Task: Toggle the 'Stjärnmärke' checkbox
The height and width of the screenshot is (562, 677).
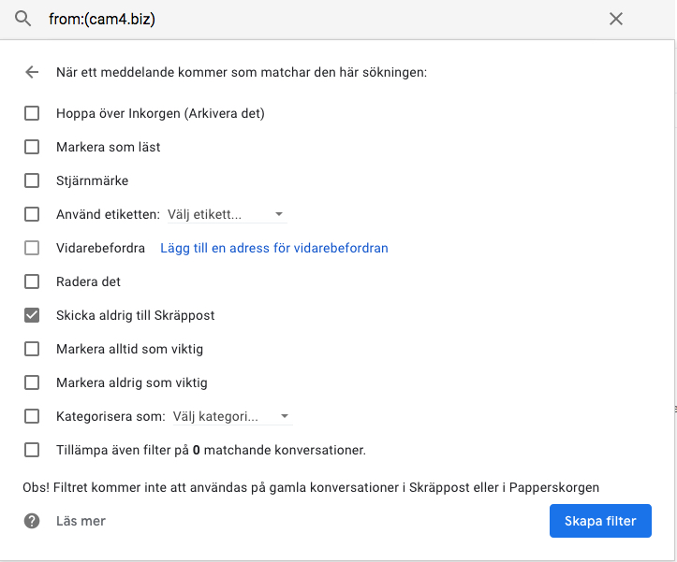Action: tap(32, 180)
